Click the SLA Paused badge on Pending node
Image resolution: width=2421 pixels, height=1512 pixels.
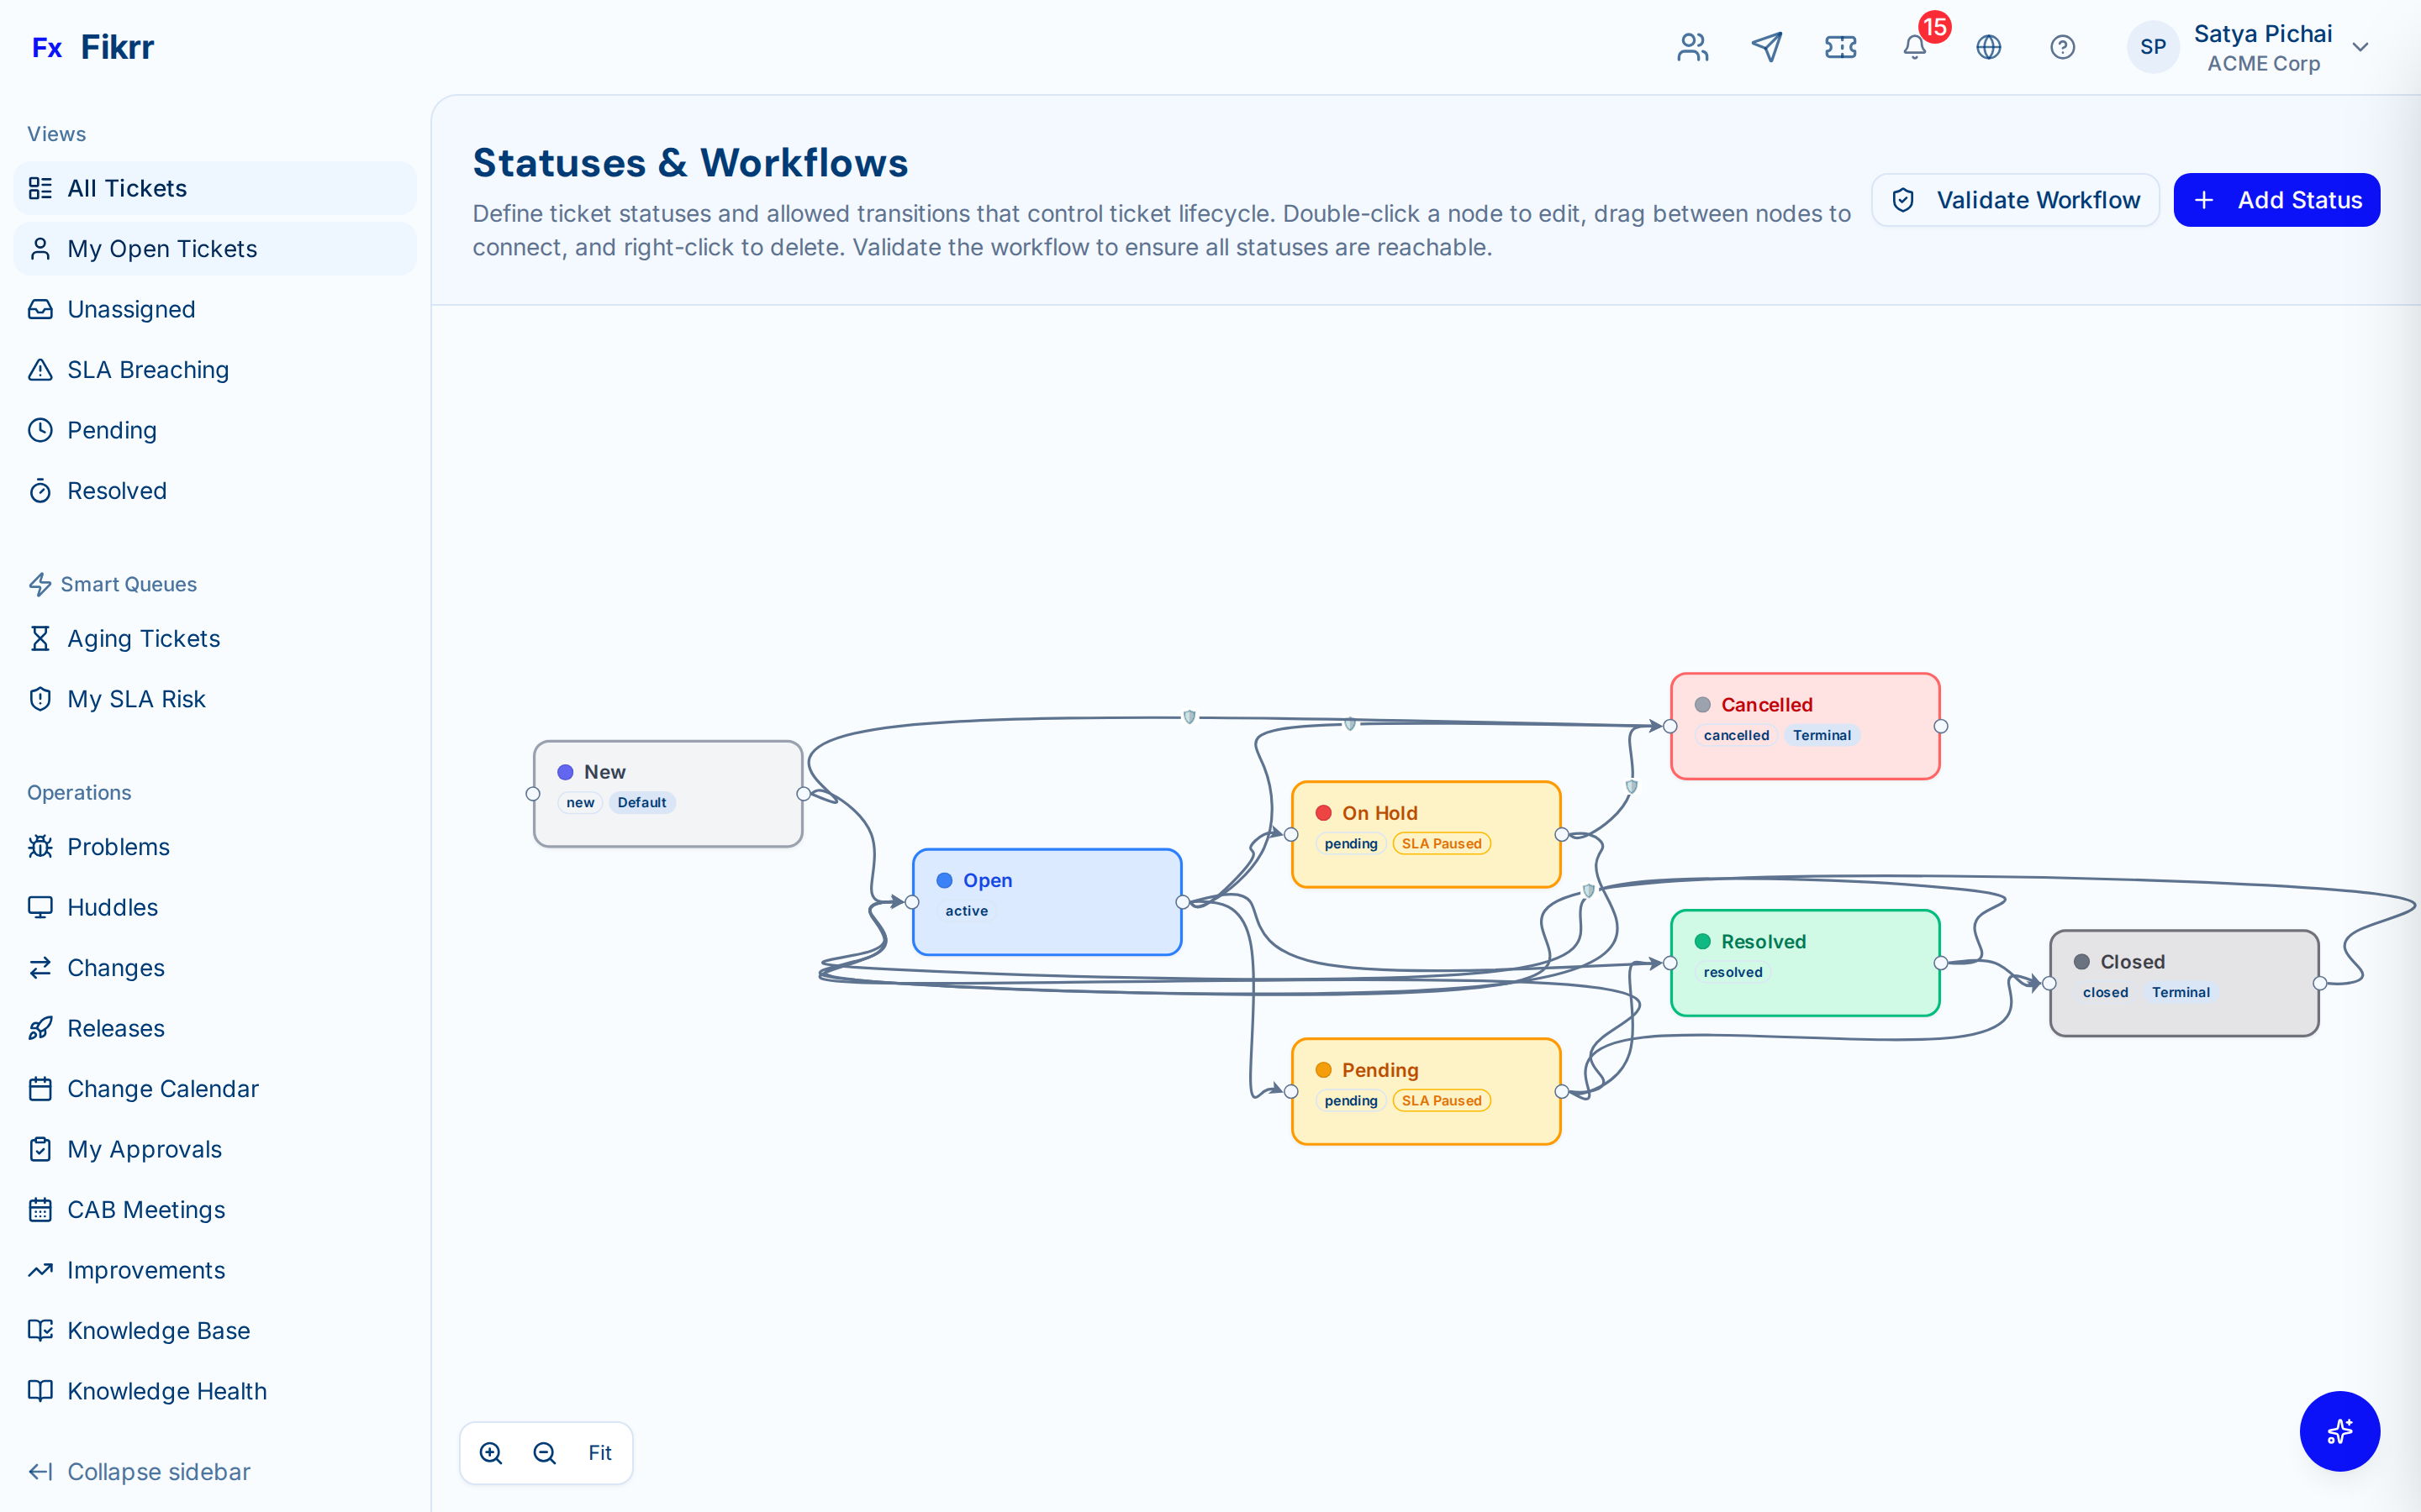click(1441, 1100)
